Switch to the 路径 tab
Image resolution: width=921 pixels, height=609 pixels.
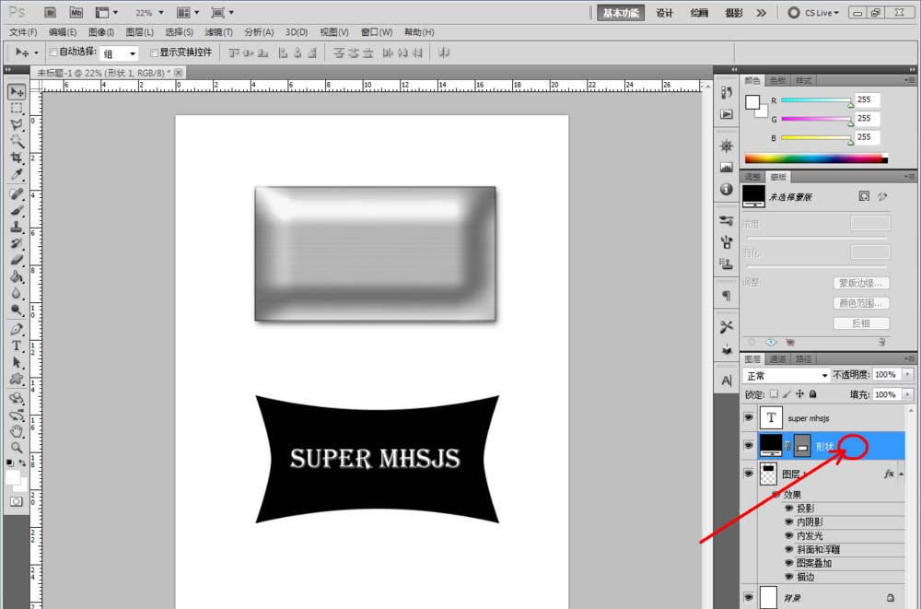[x=803, y=359]
